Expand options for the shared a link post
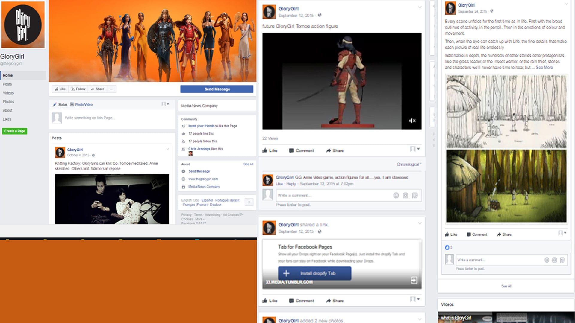 click(x=420, y=223)
